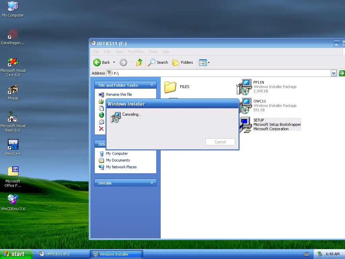345x259 pixels.
Task: Open My Computer link in Other Places
Action: pos(117,153)
